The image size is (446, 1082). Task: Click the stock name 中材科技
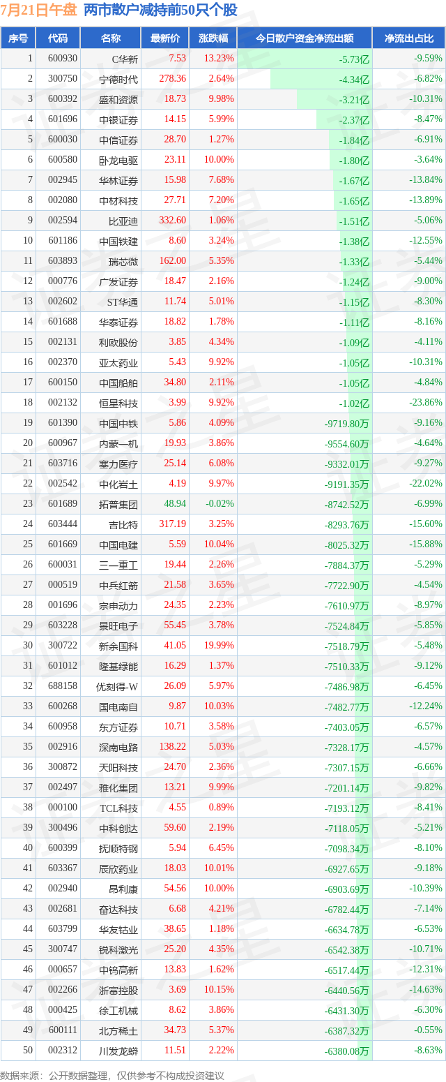pyautogui.click(x=118, y=200)
